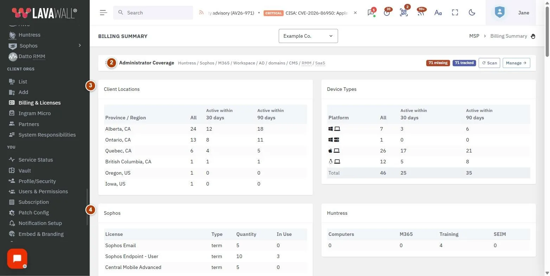Click the Service Status sidebar icon
The height and width of the screenshot is (276, 550).
tap(12, 159)
